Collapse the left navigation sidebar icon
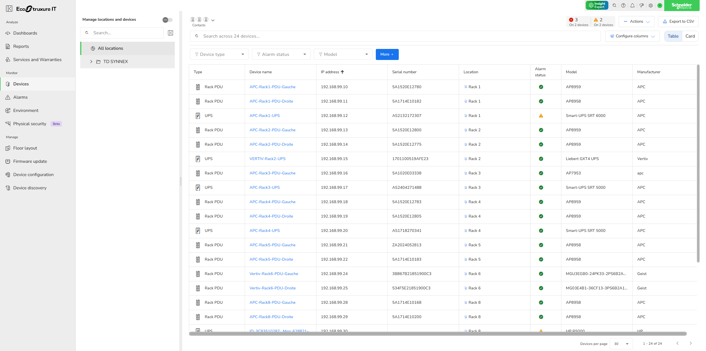Image resolution: width=706 pixels, height=351 pixels. pyautogui.click(x=9, y=9)
